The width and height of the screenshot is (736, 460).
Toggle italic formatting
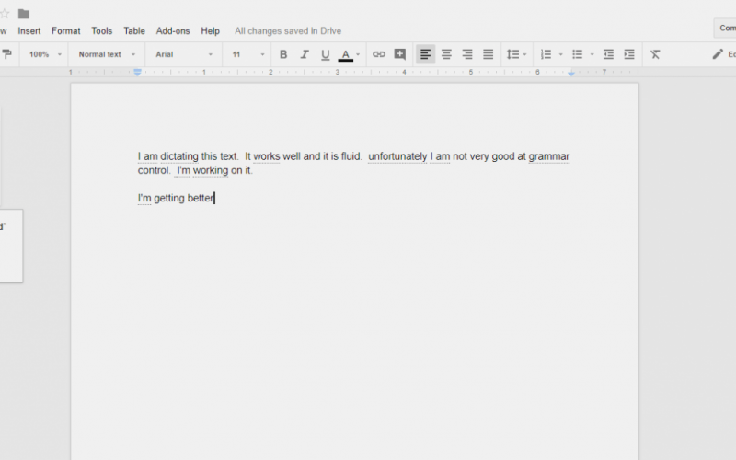click(x=305, y=54)
